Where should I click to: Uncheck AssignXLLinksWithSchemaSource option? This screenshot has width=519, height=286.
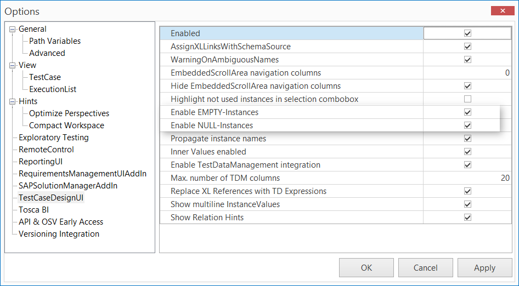(x=467, y=47)
